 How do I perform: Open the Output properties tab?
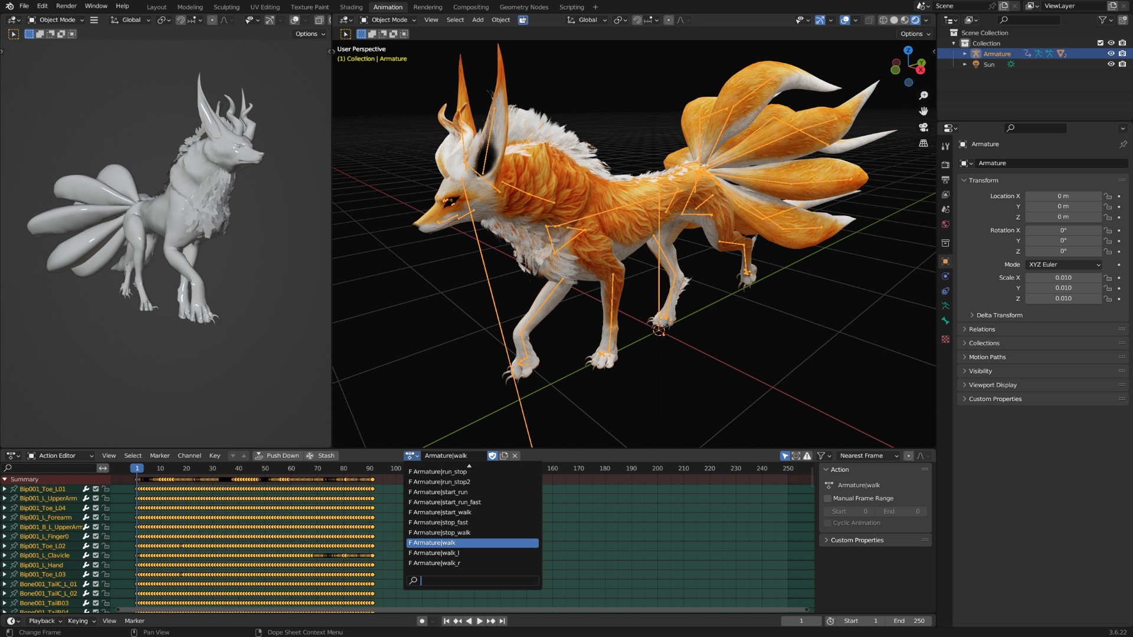(945, 179)
